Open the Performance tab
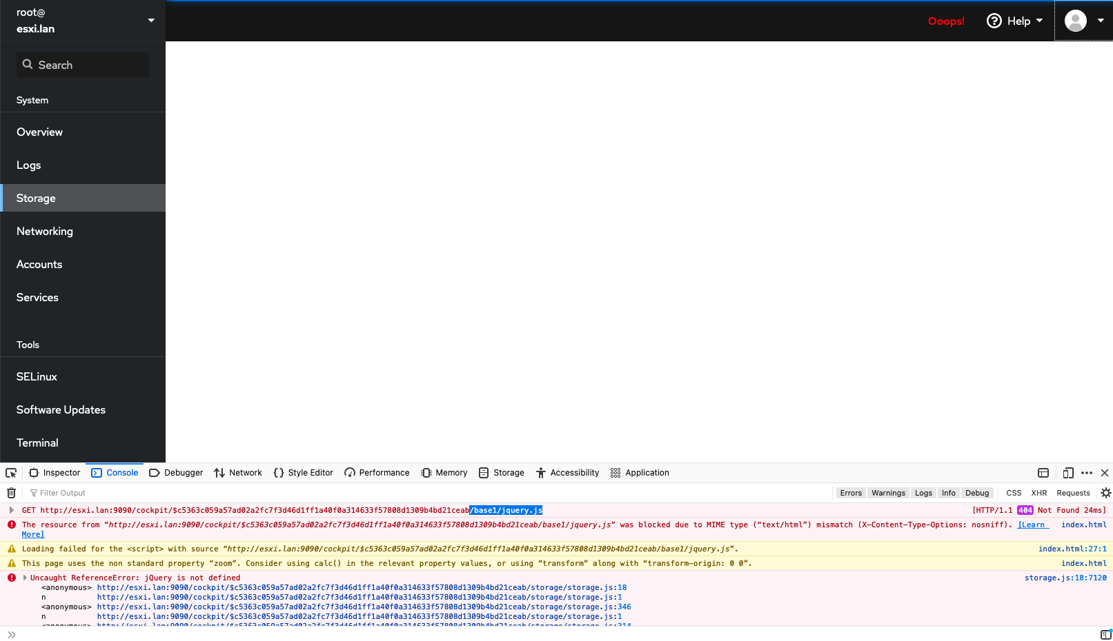This screenshot has width=1113, height=641. (377, 473)
